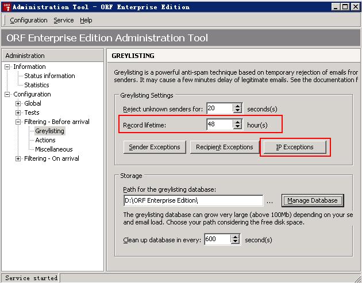Click the browse ellipsis next to database path
The image size is (362, 283).
click(x=271, y=201)
